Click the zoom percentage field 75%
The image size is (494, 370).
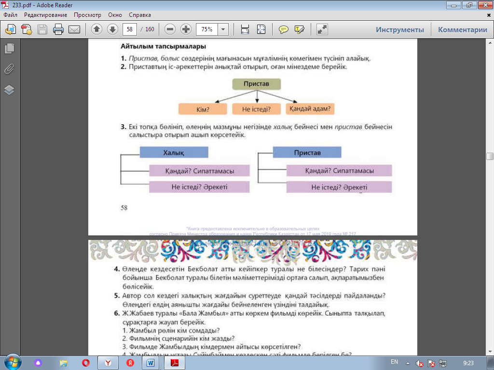(206, 29)
